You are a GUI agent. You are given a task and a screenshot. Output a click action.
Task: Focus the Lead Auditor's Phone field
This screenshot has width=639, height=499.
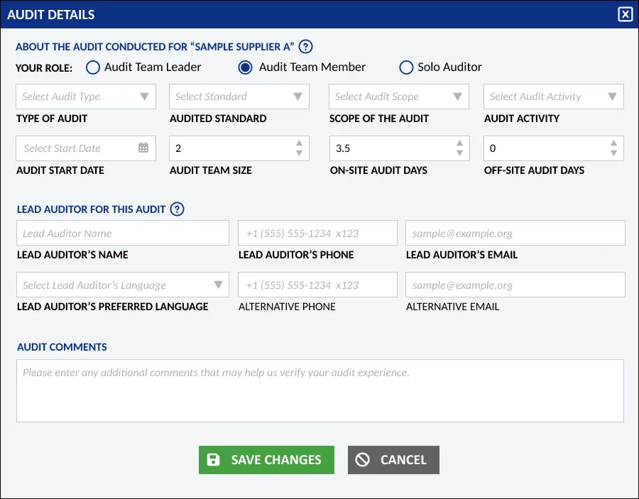point(317,233)
